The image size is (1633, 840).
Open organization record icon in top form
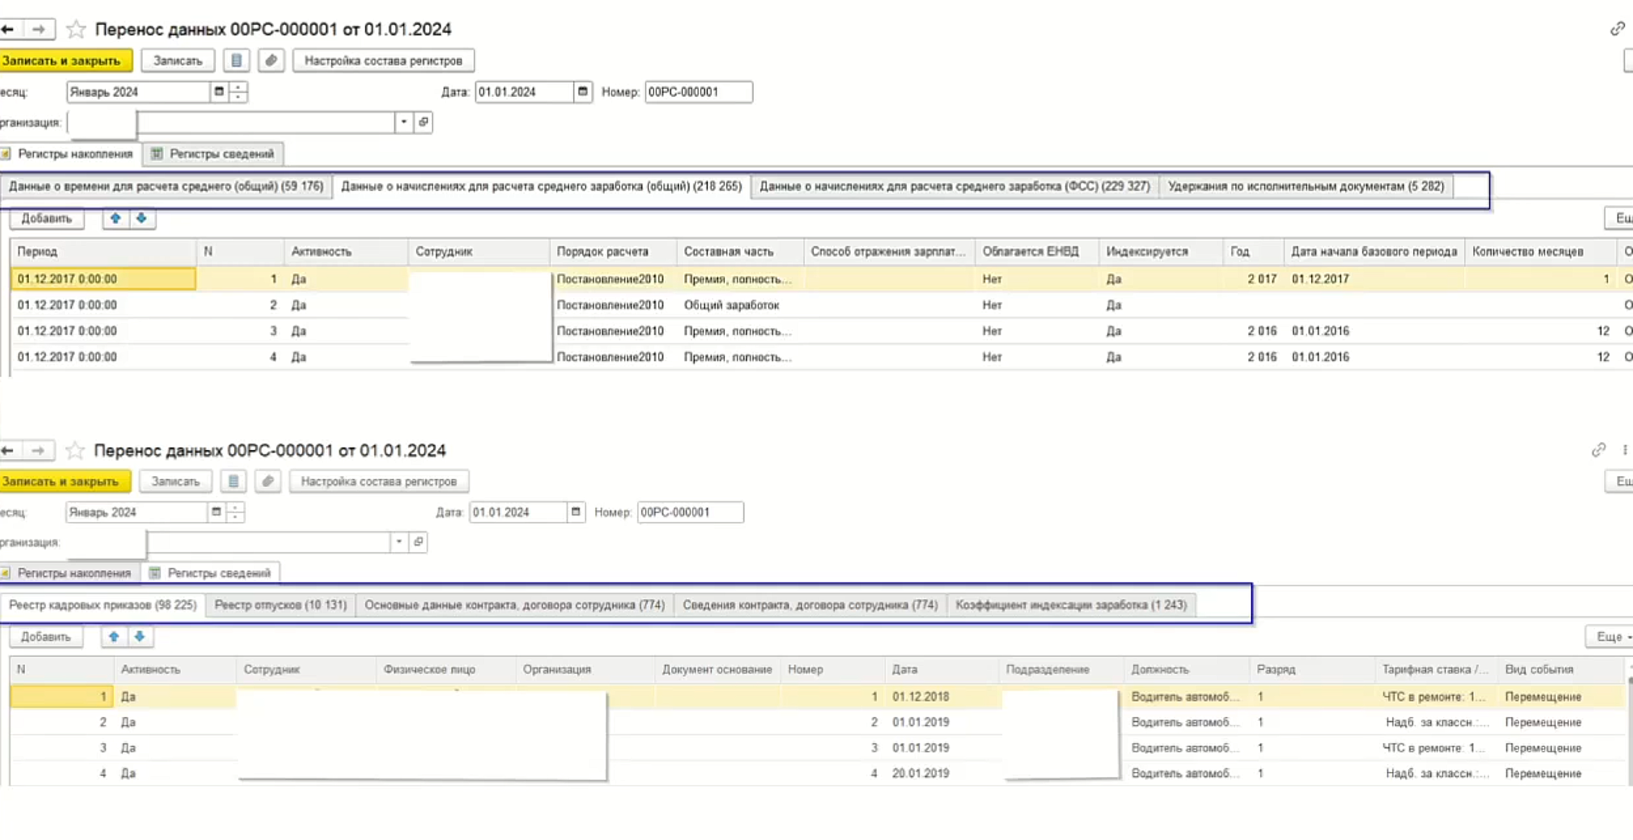[x=423, y=122]
